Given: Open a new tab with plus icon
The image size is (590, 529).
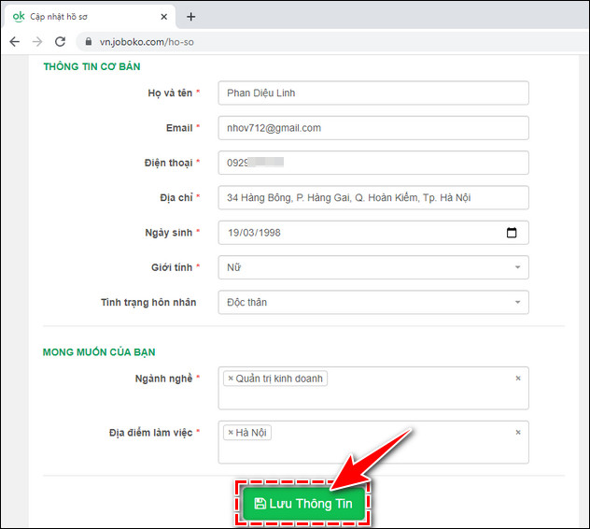Looking at the screenshot, I should 191,16.
